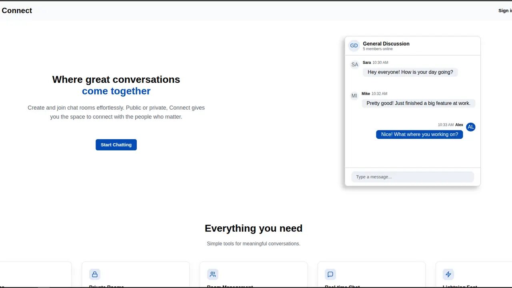The image size is (512, 288).
Task: Click the sender name 'Alex'
Action: click(459, 125)
